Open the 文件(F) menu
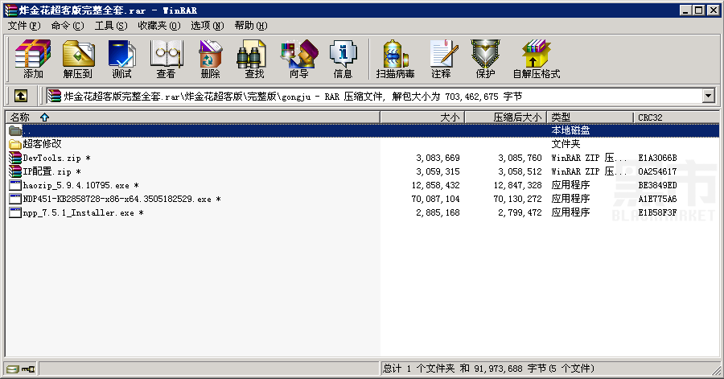The image size is (724, 379). (24, 26)
